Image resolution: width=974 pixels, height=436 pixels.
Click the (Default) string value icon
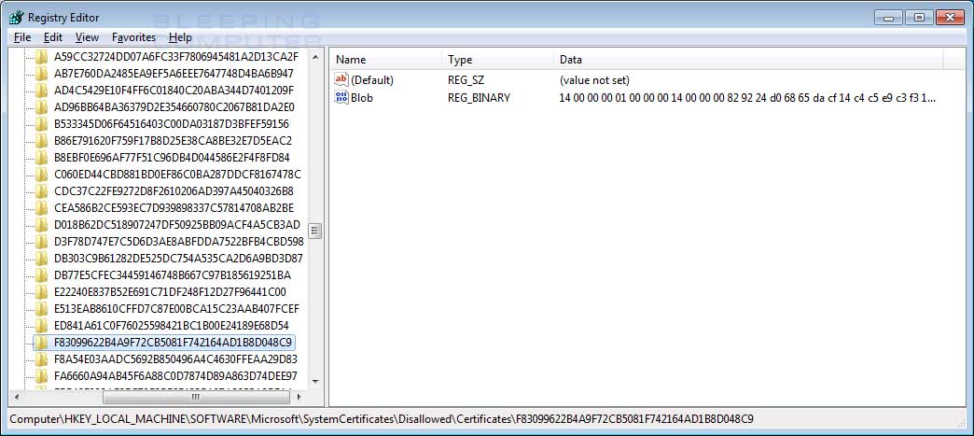[341, 79]
